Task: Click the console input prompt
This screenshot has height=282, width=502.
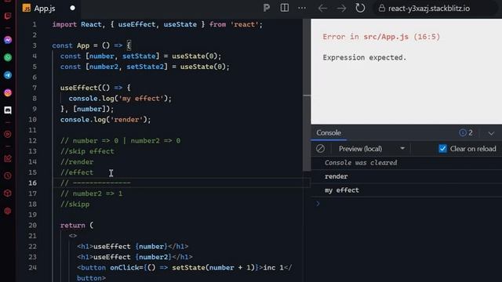Action: pyautogui.click(x=406, y=204)
